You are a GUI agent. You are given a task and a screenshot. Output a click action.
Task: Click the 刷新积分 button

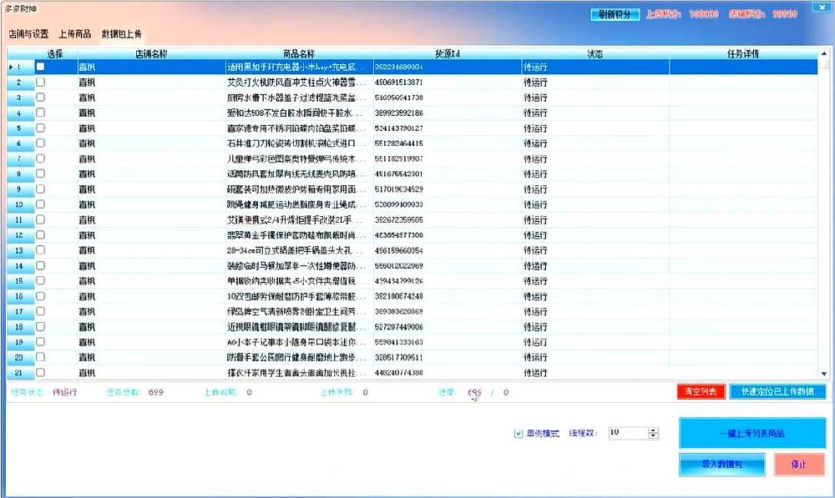(x=615, y=14)
